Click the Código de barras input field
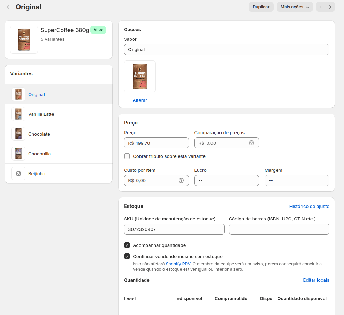 (279, 229)
